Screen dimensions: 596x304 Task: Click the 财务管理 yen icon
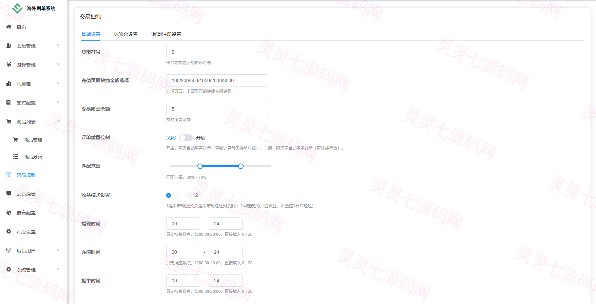point(9,64)
